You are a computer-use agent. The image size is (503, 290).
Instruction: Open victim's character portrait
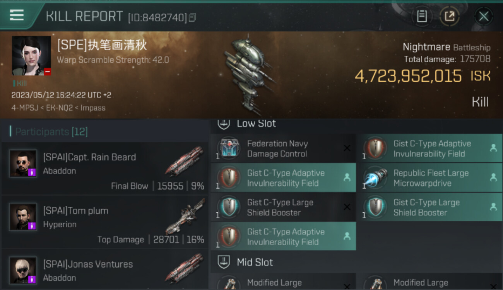(x=31, y=56)
